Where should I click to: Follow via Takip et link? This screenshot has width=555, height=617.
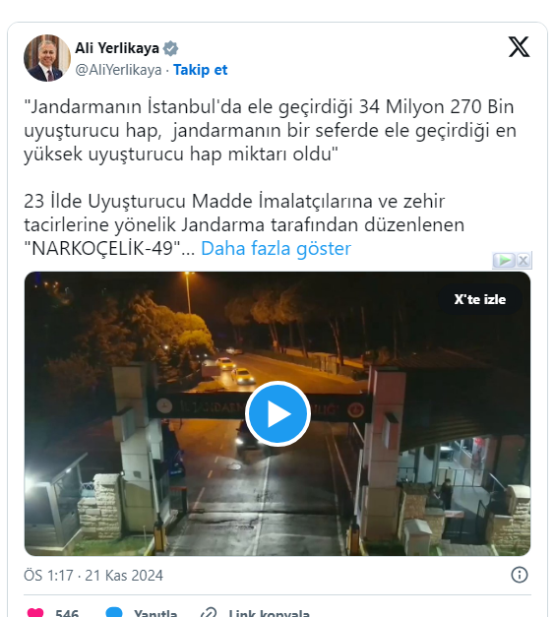201,70
